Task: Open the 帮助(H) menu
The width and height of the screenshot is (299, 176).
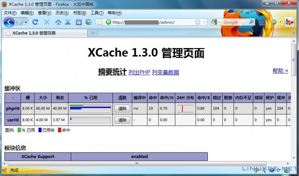Action: pyautogui.click(x=115, y=13)
